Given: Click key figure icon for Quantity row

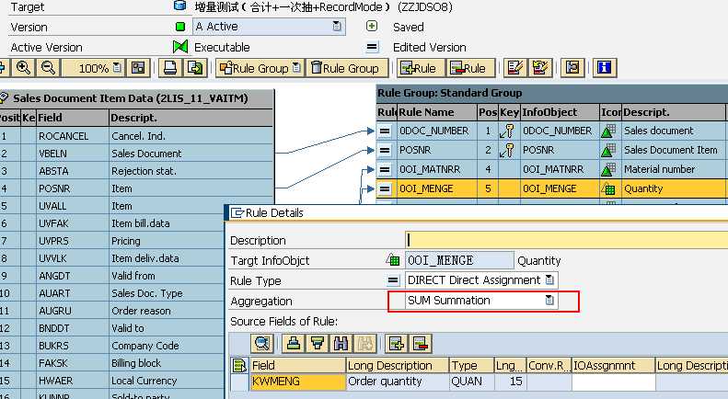Looking at the screenshot, I should (x=608, y=188).
